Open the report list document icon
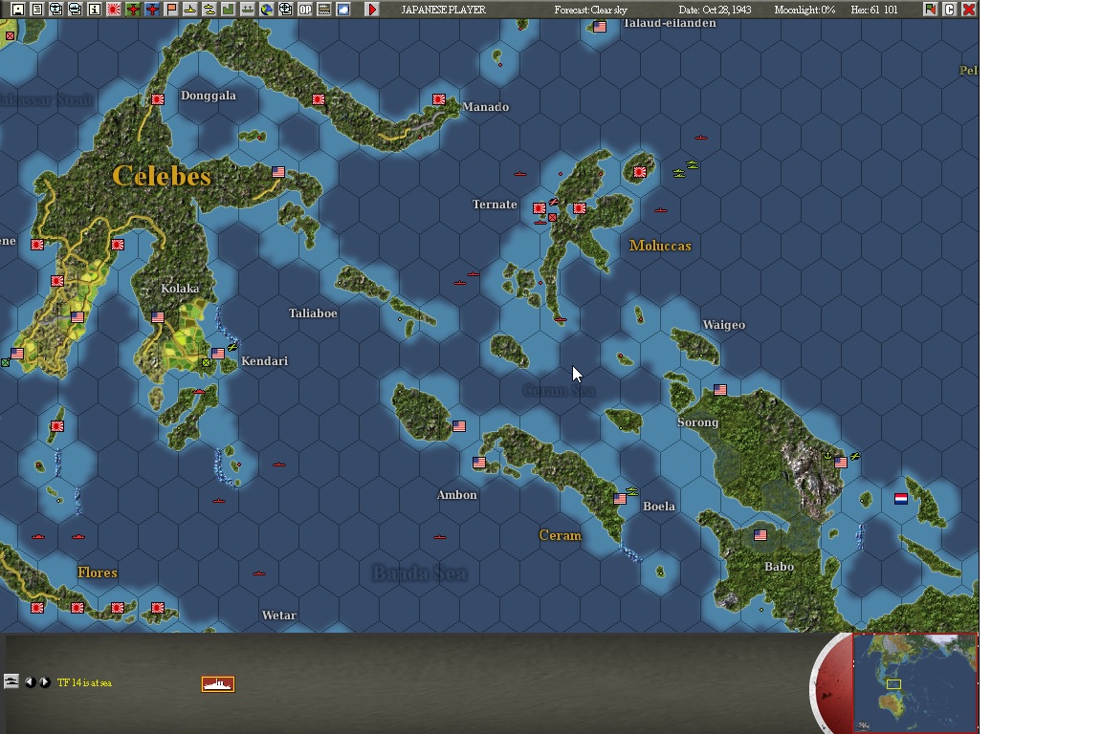The width and height of the screenshot is (1102, 734). coord(37,10)
